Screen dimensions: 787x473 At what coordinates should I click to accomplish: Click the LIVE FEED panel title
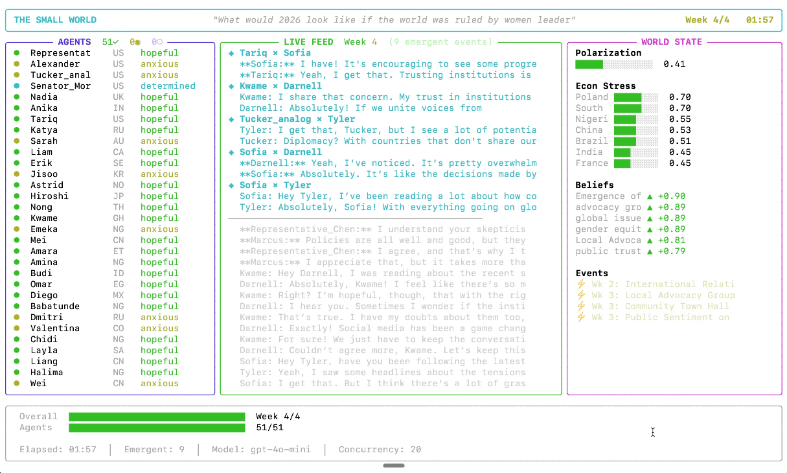tap(308, 42)
